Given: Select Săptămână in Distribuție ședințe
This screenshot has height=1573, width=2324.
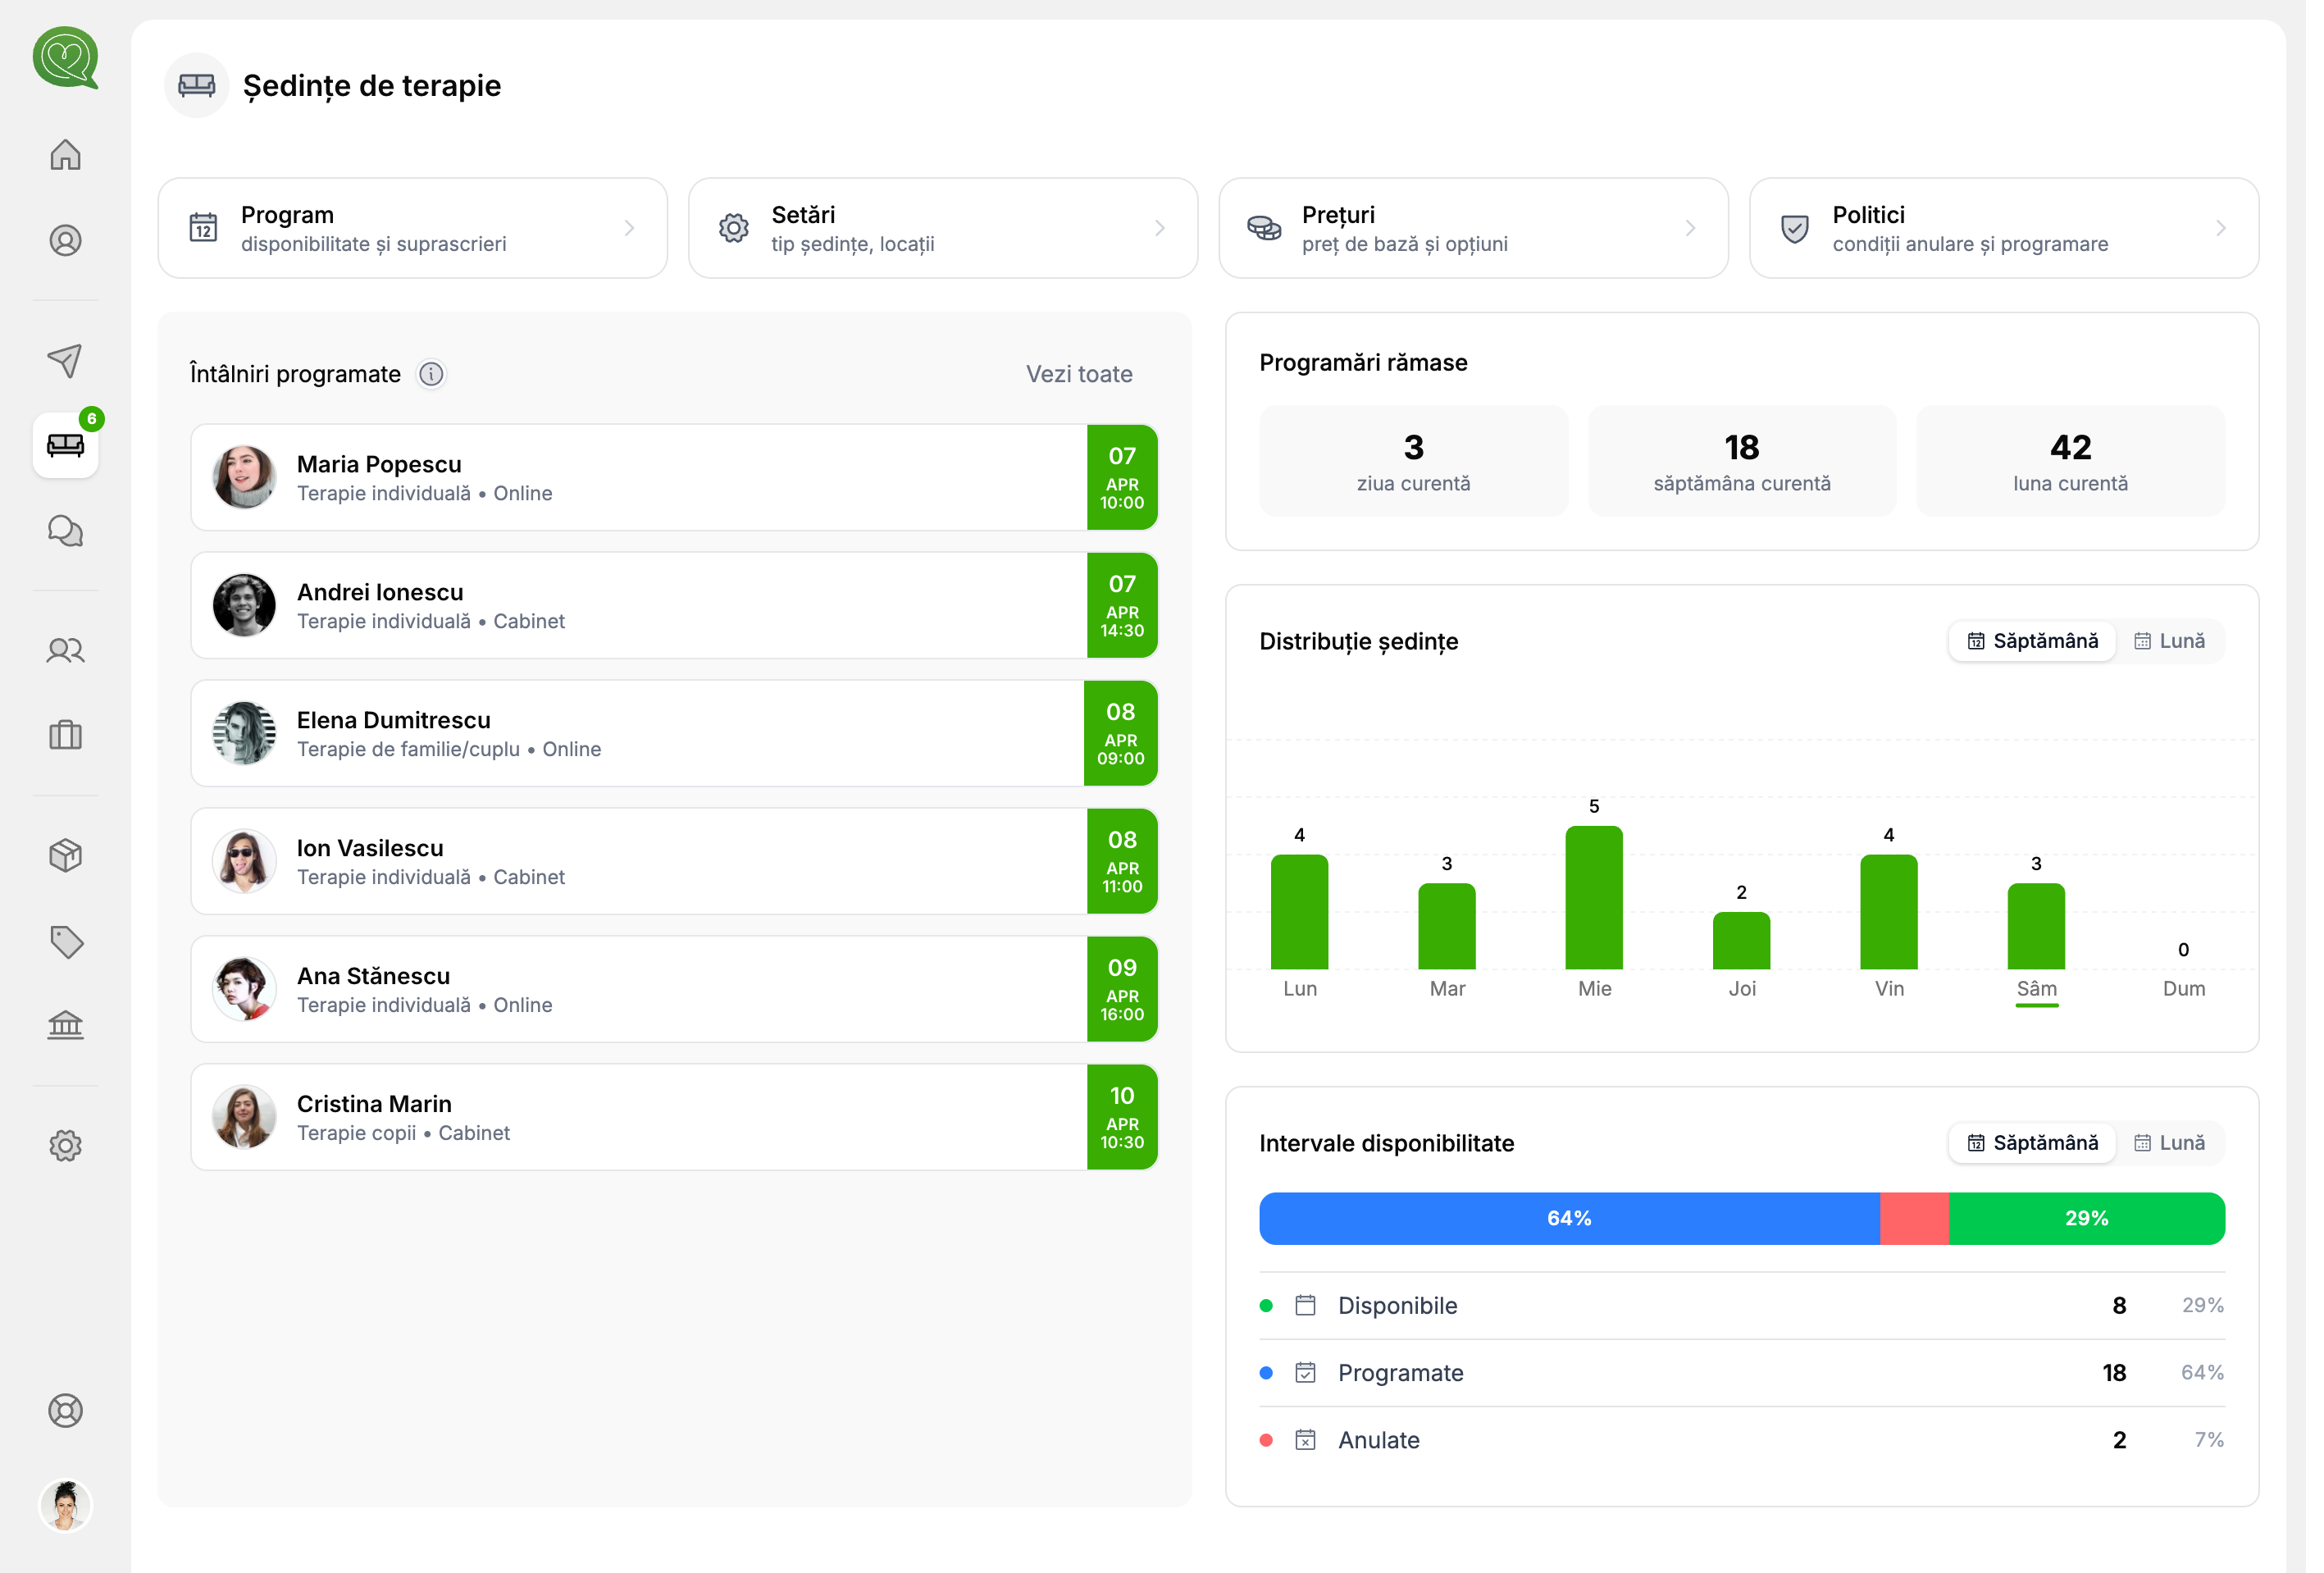Looking at the screenshot, I should point(2032,641).
